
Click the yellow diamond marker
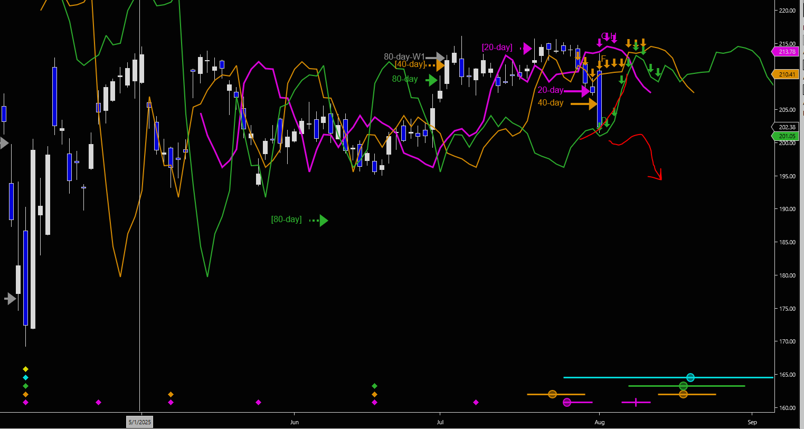click(x=25, y=369)
